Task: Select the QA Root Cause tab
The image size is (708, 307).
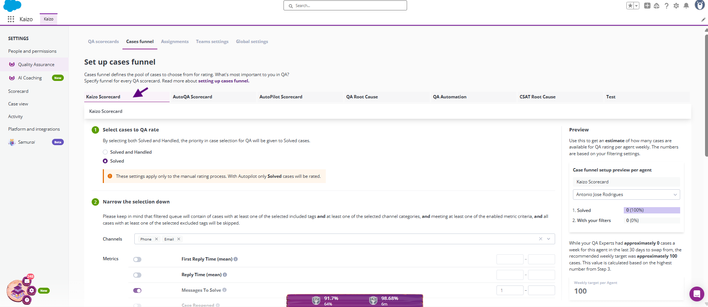Action: point(387,97)
